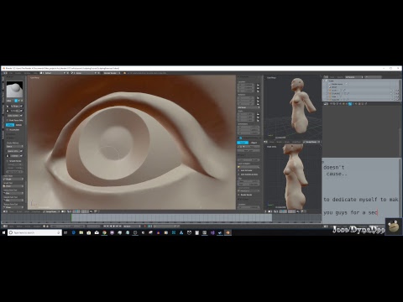This screenshot has width=403, height=302.
Task: Select the Scene root item in outliner
Action: pyautogui.click(x=332, y=81)
